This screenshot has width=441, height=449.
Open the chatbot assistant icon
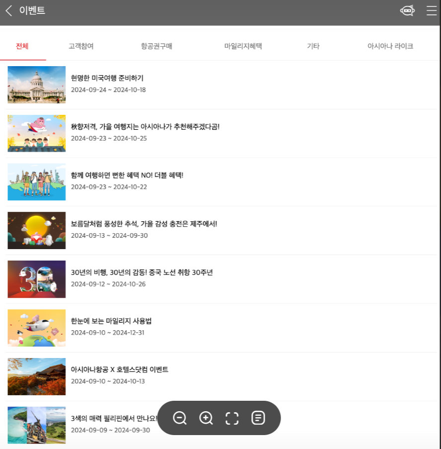(x=407, y=11)
